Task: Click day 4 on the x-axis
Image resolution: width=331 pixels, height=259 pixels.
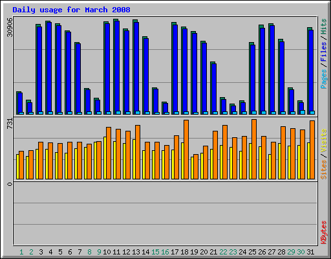Action: point(50,252)
